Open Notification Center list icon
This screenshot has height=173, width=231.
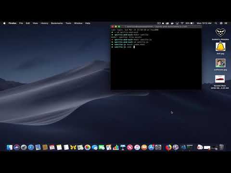[226, 23]
